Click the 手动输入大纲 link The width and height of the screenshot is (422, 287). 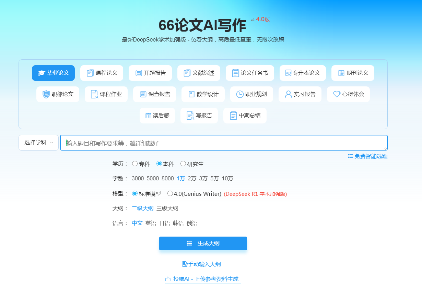point(203,264)
